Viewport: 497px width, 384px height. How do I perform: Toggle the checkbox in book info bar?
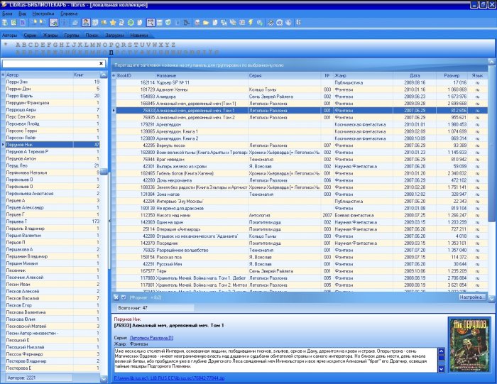(x=124, y=297)
